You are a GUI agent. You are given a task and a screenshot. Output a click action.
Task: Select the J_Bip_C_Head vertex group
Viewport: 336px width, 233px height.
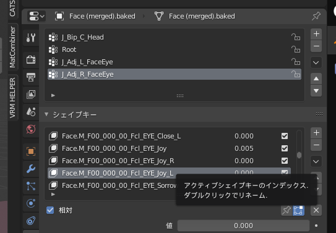[x=174, y=37]
